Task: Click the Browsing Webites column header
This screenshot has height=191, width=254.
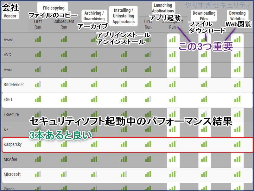Action: click(237, 16)
